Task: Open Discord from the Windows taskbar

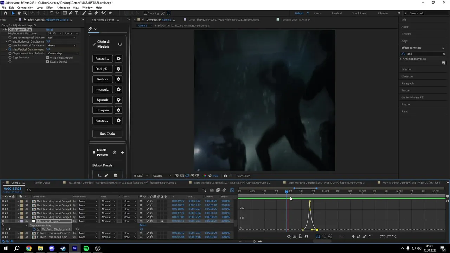Action: point(52,248)
